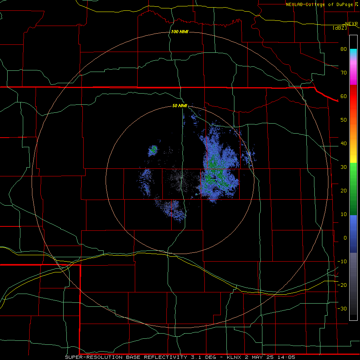Viewport: 360px width, 360px height.
Task: Click the small isolated echo northwest of radar
Action: 153,150
